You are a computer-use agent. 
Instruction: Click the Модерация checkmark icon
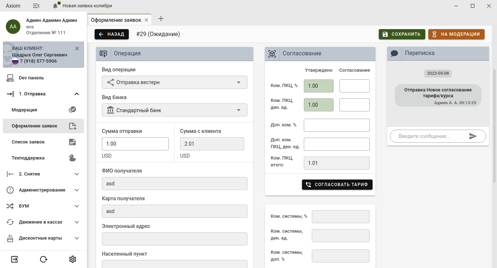tap(72, 110)
